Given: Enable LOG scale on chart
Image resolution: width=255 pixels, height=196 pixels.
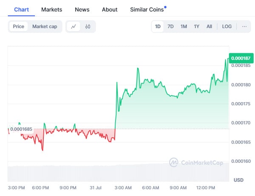Looking at the screenshot, I should 227,26.
